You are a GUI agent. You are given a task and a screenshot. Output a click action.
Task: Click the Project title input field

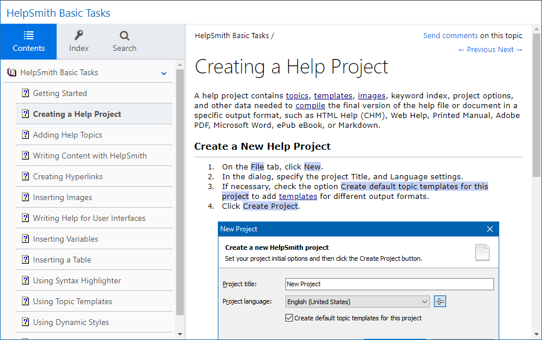[x=389, y=284]
